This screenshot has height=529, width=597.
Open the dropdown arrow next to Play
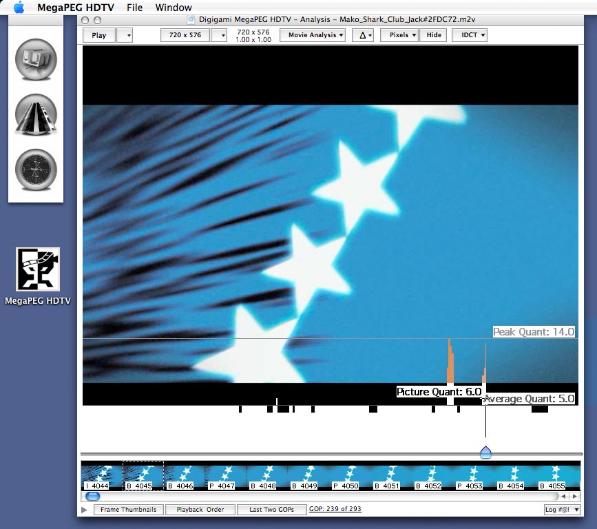(125, 35)
